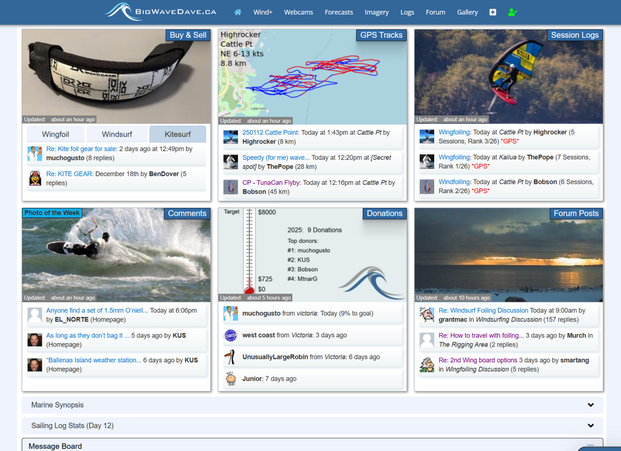Click grantmac's avatar in Forum Posts
The width and height of the screenshot is (621, 451).
(x=427, y=315)
